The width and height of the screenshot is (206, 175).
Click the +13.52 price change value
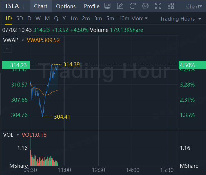pos(60,30)
